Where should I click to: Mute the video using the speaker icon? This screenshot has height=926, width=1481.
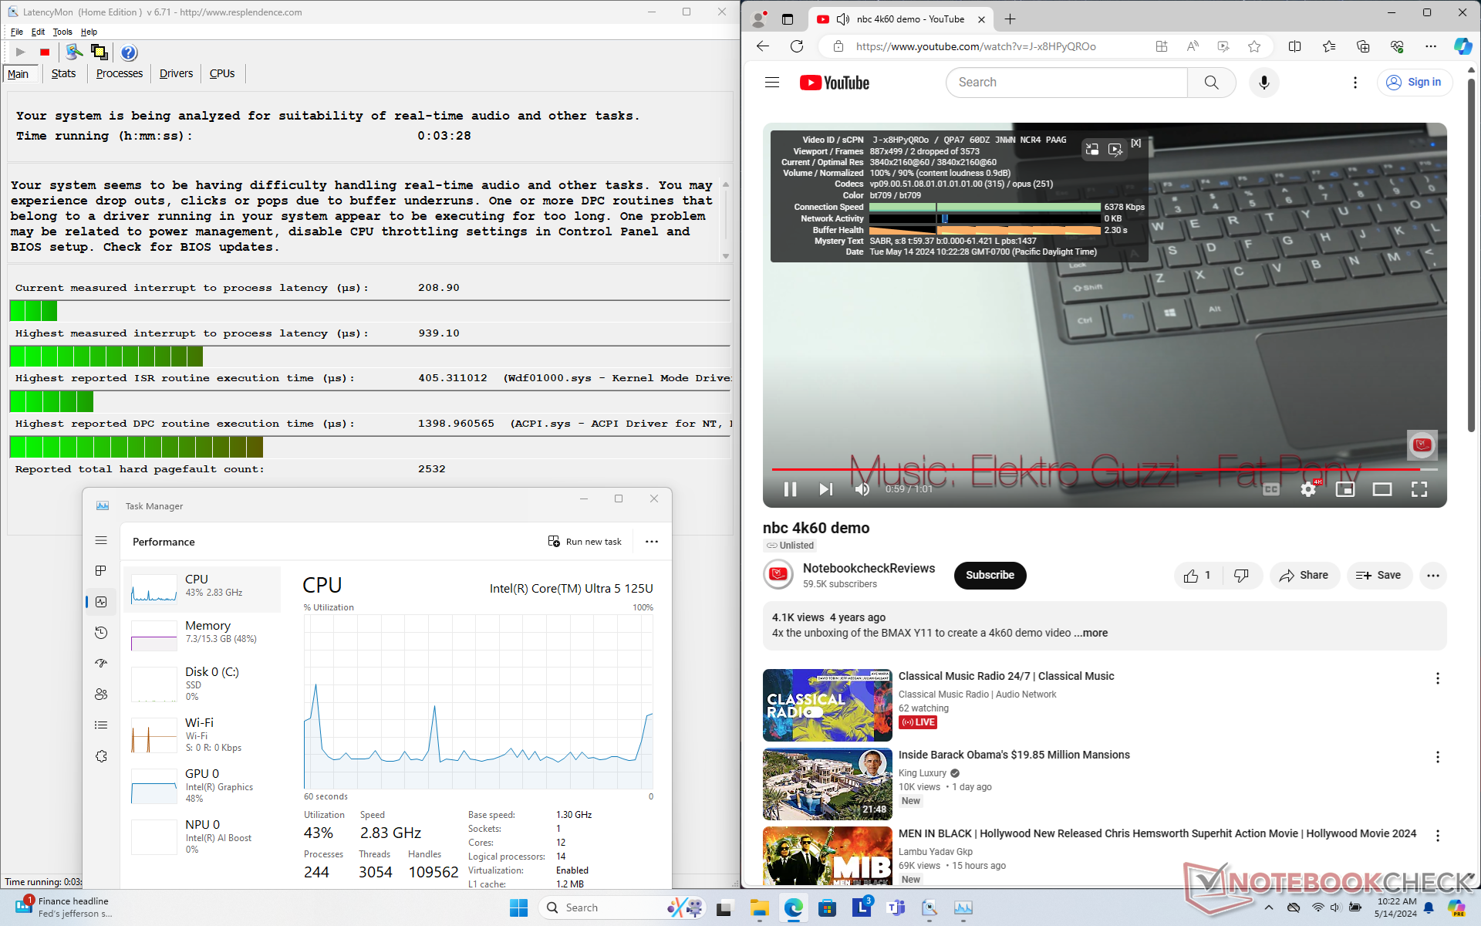click(x=862, y=489)
